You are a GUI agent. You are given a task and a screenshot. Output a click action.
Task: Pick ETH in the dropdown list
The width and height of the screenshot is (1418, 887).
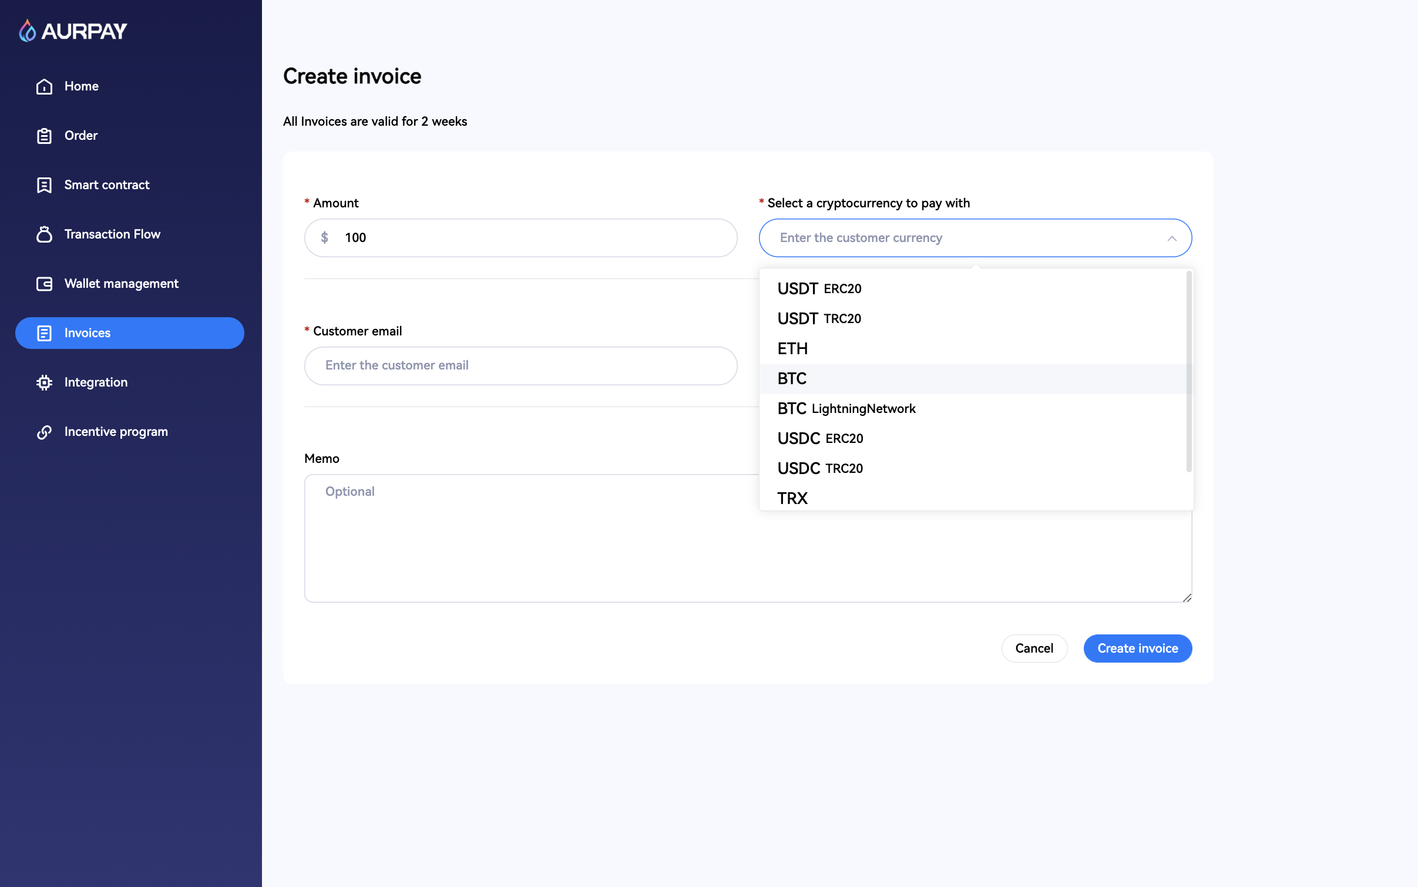point(792,348)
